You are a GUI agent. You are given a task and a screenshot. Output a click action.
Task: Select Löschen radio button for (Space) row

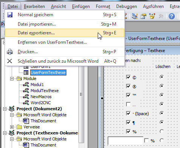pyautogui.click(x=162, y=113)
